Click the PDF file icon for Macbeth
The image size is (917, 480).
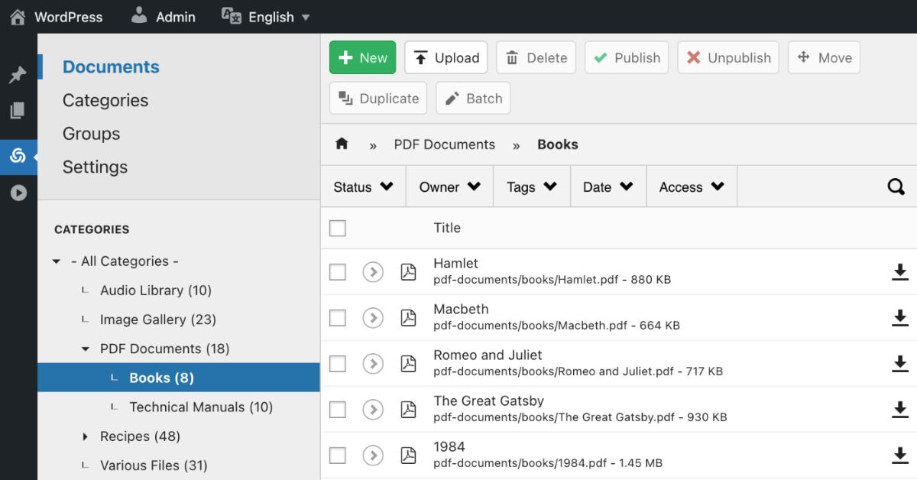408,318
